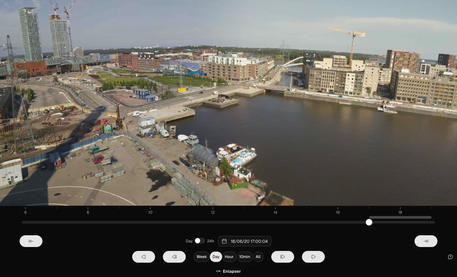
Task: Select the All step interval
Action: (258, 257)
